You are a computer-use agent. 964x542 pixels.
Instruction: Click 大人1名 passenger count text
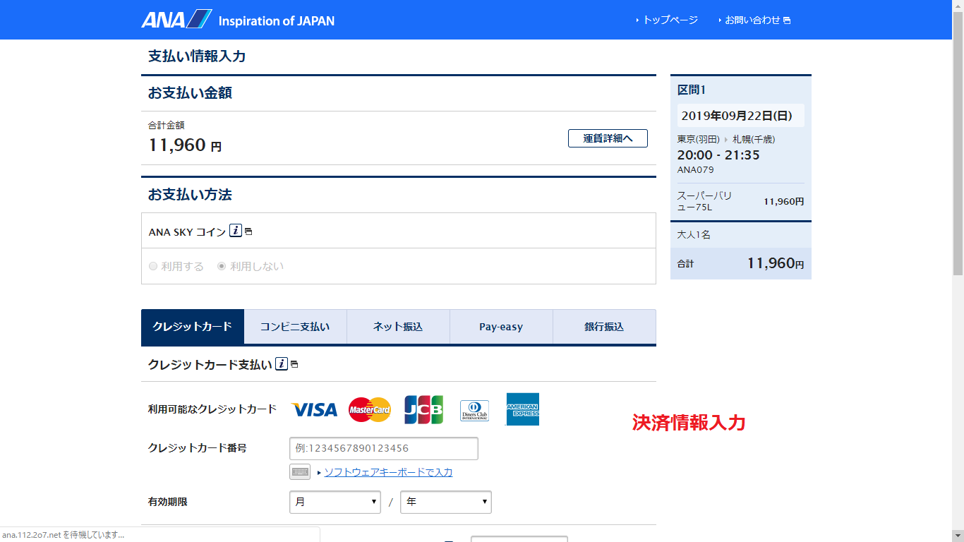[x=694, y=234]
